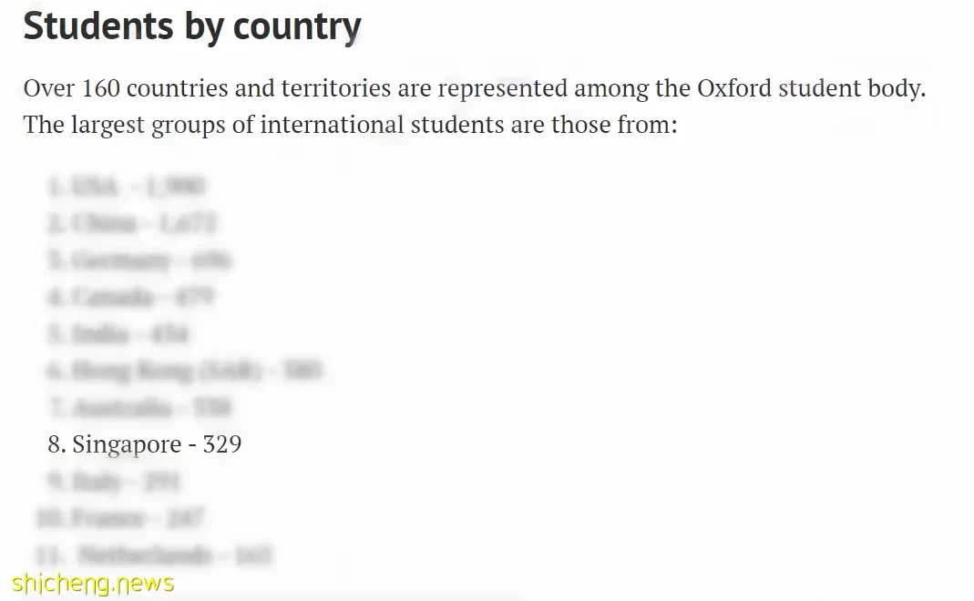Click the number "160" in the intro text

coord(100,88)
